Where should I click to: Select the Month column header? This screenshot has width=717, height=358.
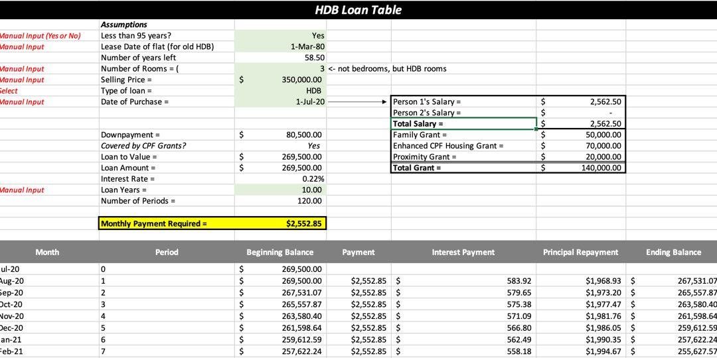48,252
